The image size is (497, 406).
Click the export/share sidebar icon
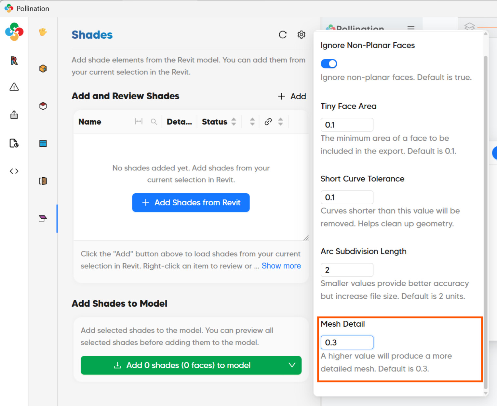(x=14, y=115)
